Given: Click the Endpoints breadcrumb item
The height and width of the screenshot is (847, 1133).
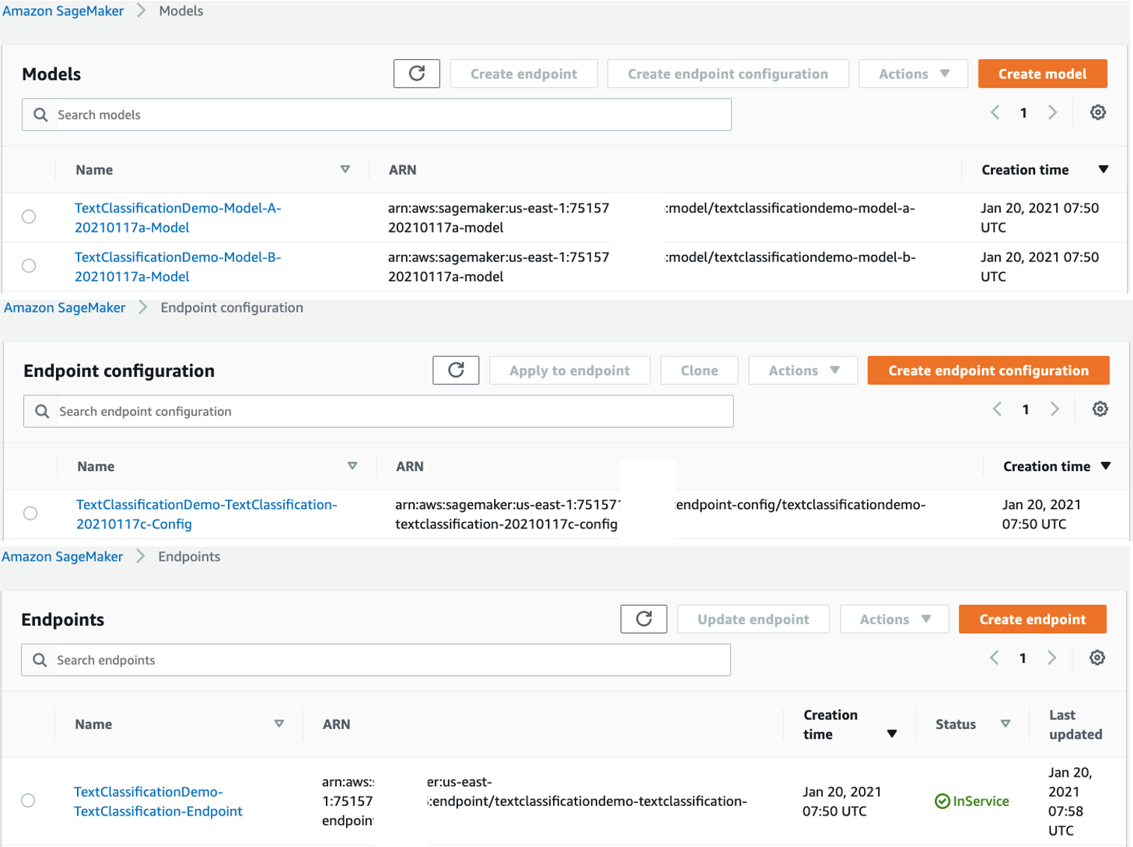Looking at the screenshot, I should 189,556.
